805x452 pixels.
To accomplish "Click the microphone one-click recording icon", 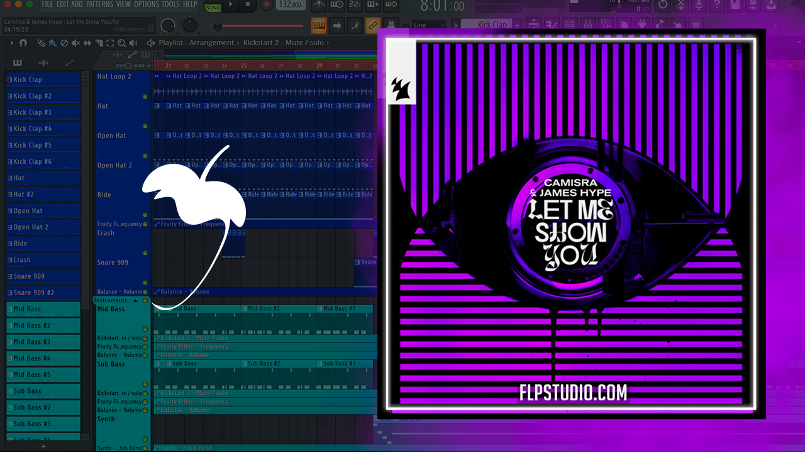I will click(x=698, y=6).
